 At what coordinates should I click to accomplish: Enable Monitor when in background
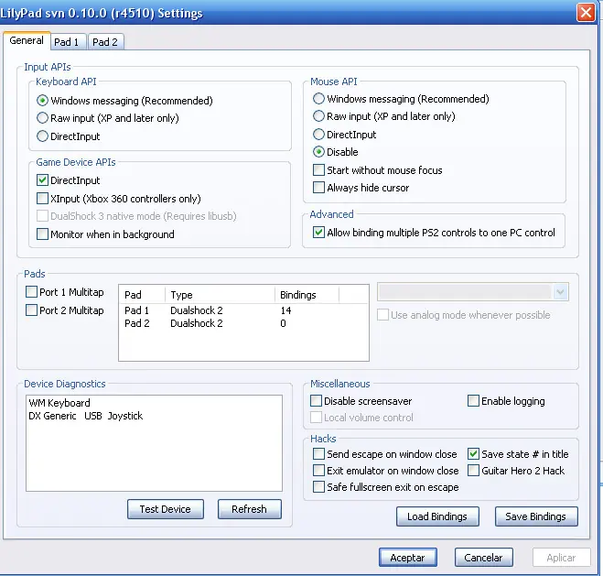(42, 234)
